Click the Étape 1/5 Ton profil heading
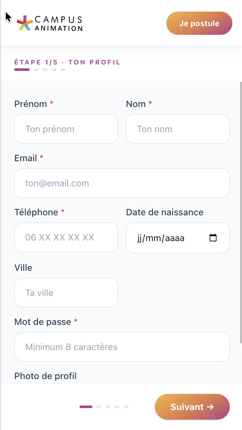Image resolution: width=242 pixels, height=430 pixels. point(67,62)
